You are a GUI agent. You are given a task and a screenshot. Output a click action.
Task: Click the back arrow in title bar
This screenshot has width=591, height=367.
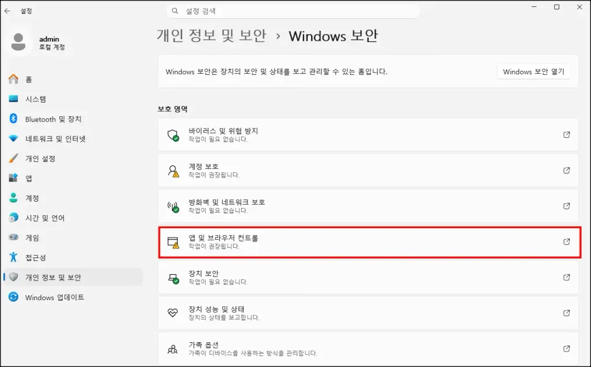[7, 11]
